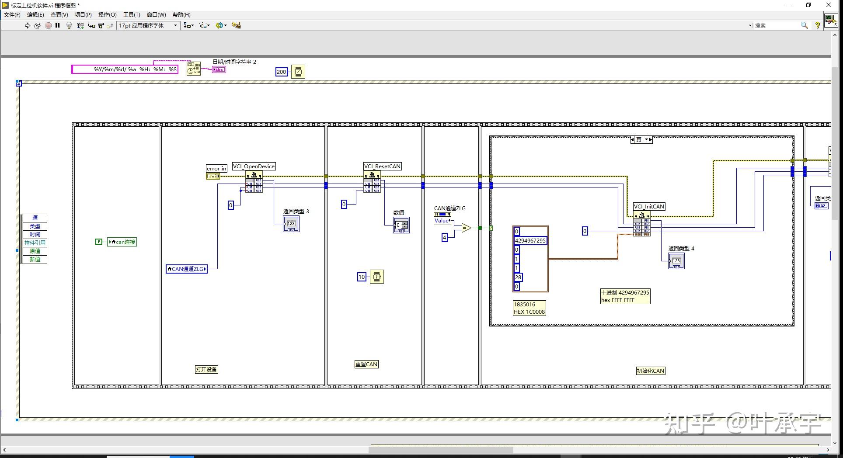Select the Step Out debugging icon
The width and height of the screenshot is (843, 458).
pos(110,25)
